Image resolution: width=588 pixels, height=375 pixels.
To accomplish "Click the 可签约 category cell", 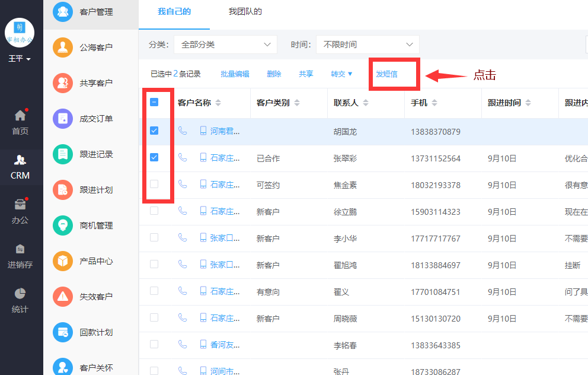I will [x=268, y=185].
